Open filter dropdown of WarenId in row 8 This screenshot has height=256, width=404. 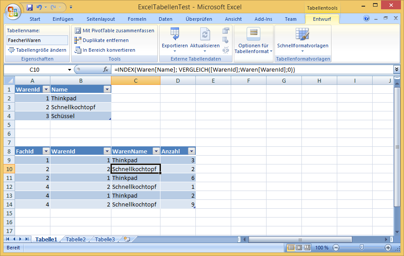click(107, 151)
